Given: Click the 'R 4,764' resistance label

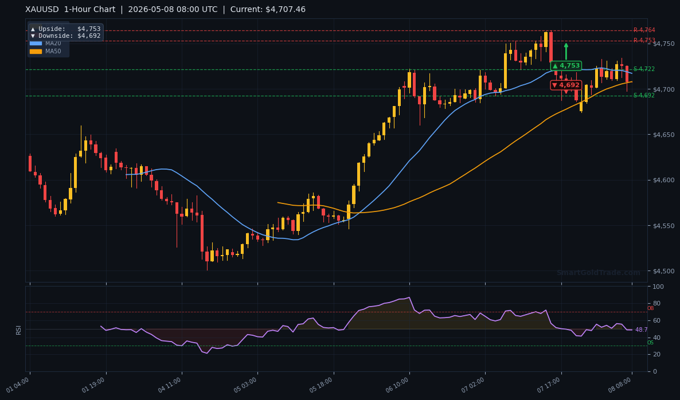Looking at the screenshot, I should [x=644, y=30].
